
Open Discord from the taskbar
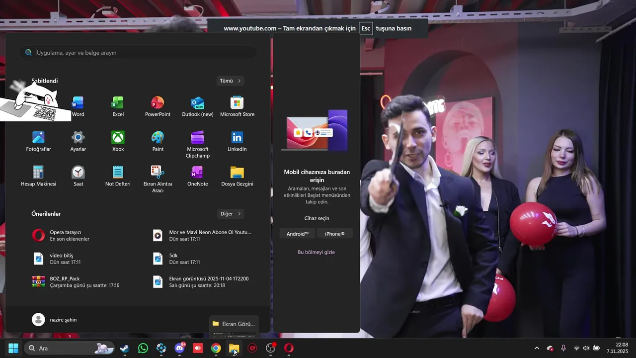[179, 348]
